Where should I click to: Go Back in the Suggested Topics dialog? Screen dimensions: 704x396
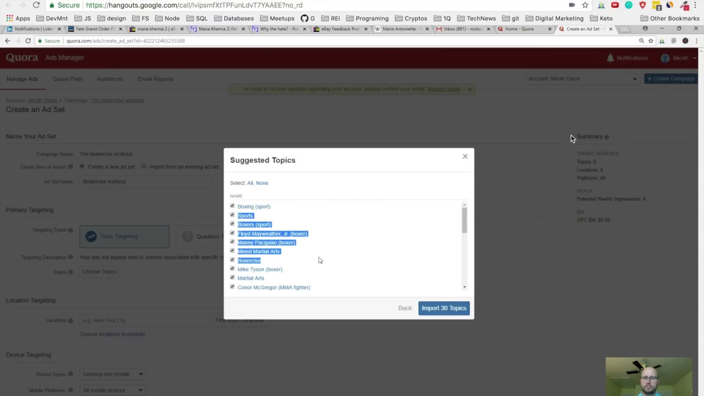coord(405,308)
